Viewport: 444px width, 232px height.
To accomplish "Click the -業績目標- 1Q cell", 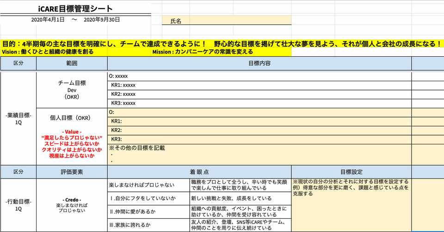I will [x=18, y=119].
